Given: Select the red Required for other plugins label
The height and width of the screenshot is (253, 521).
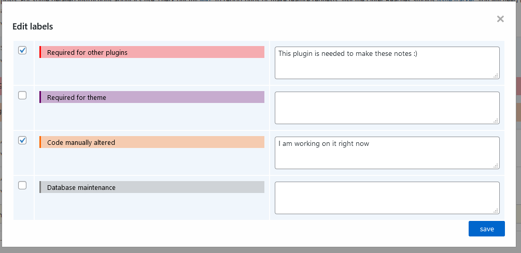Looking at the screenshot, I should coord(152,52).
